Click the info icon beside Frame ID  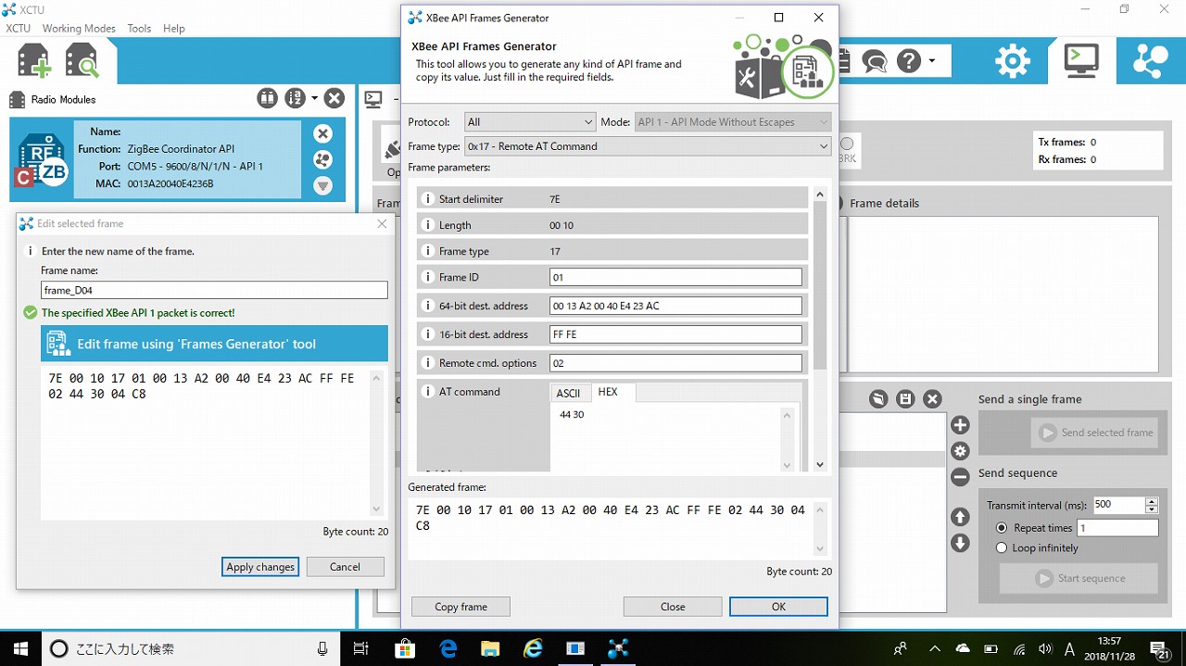point(427,277)
